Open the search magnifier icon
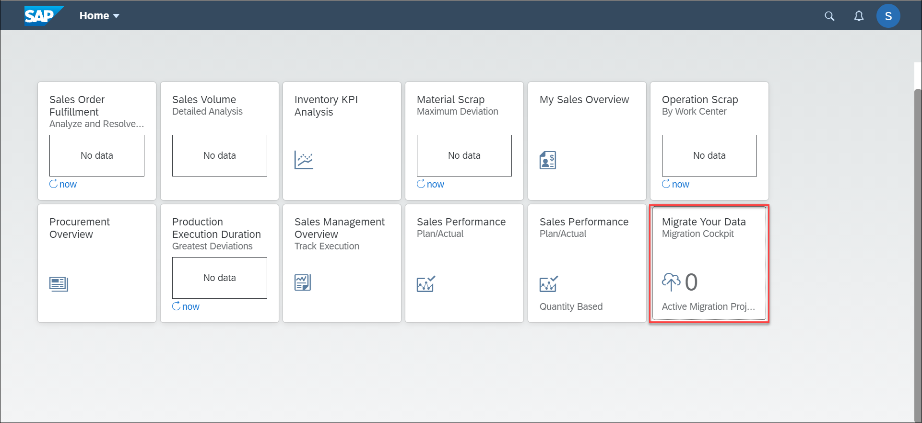Screen dimensions: 922x423 (x=829, y=16)
